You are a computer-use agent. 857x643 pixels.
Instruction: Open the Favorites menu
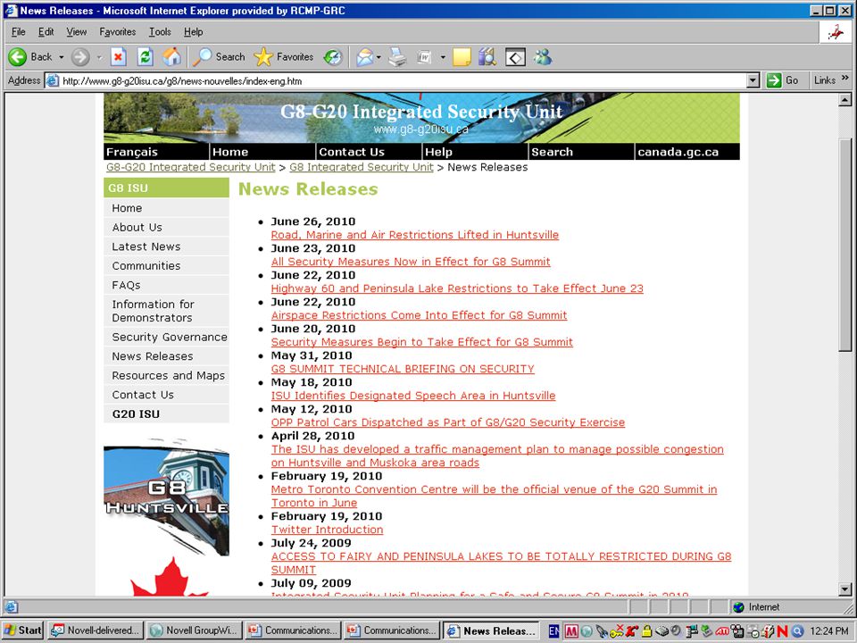tap(118, 32)
